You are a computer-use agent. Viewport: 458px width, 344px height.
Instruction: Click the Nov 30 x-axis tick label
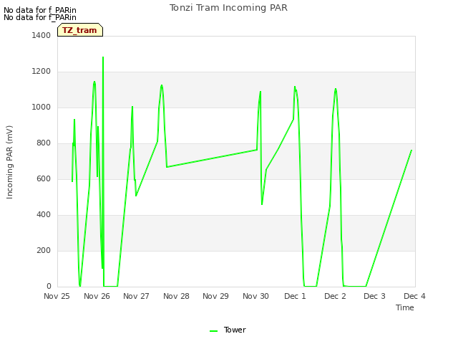[x=255, y=296]
